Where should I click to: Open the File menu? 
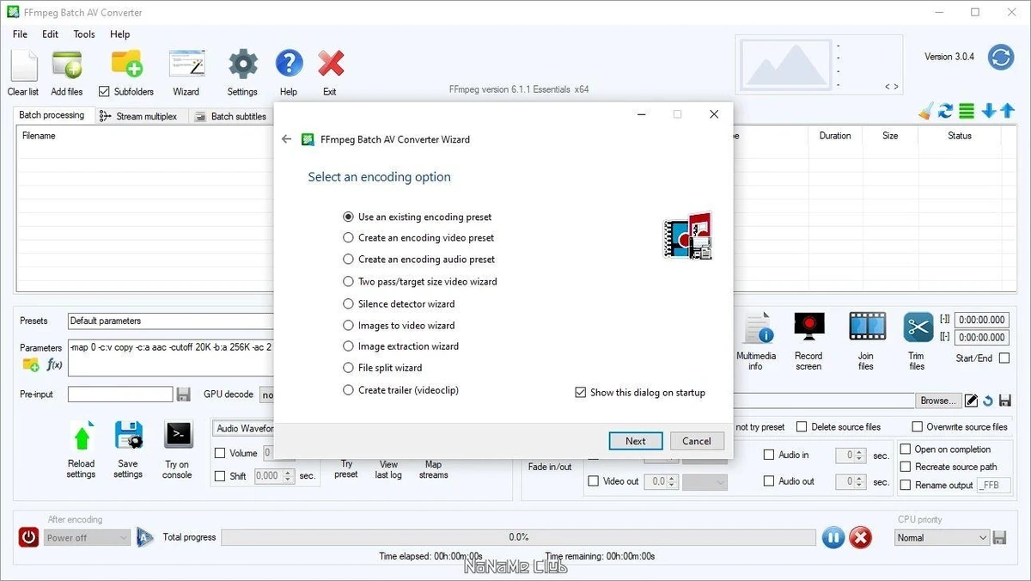coord(20,34)
